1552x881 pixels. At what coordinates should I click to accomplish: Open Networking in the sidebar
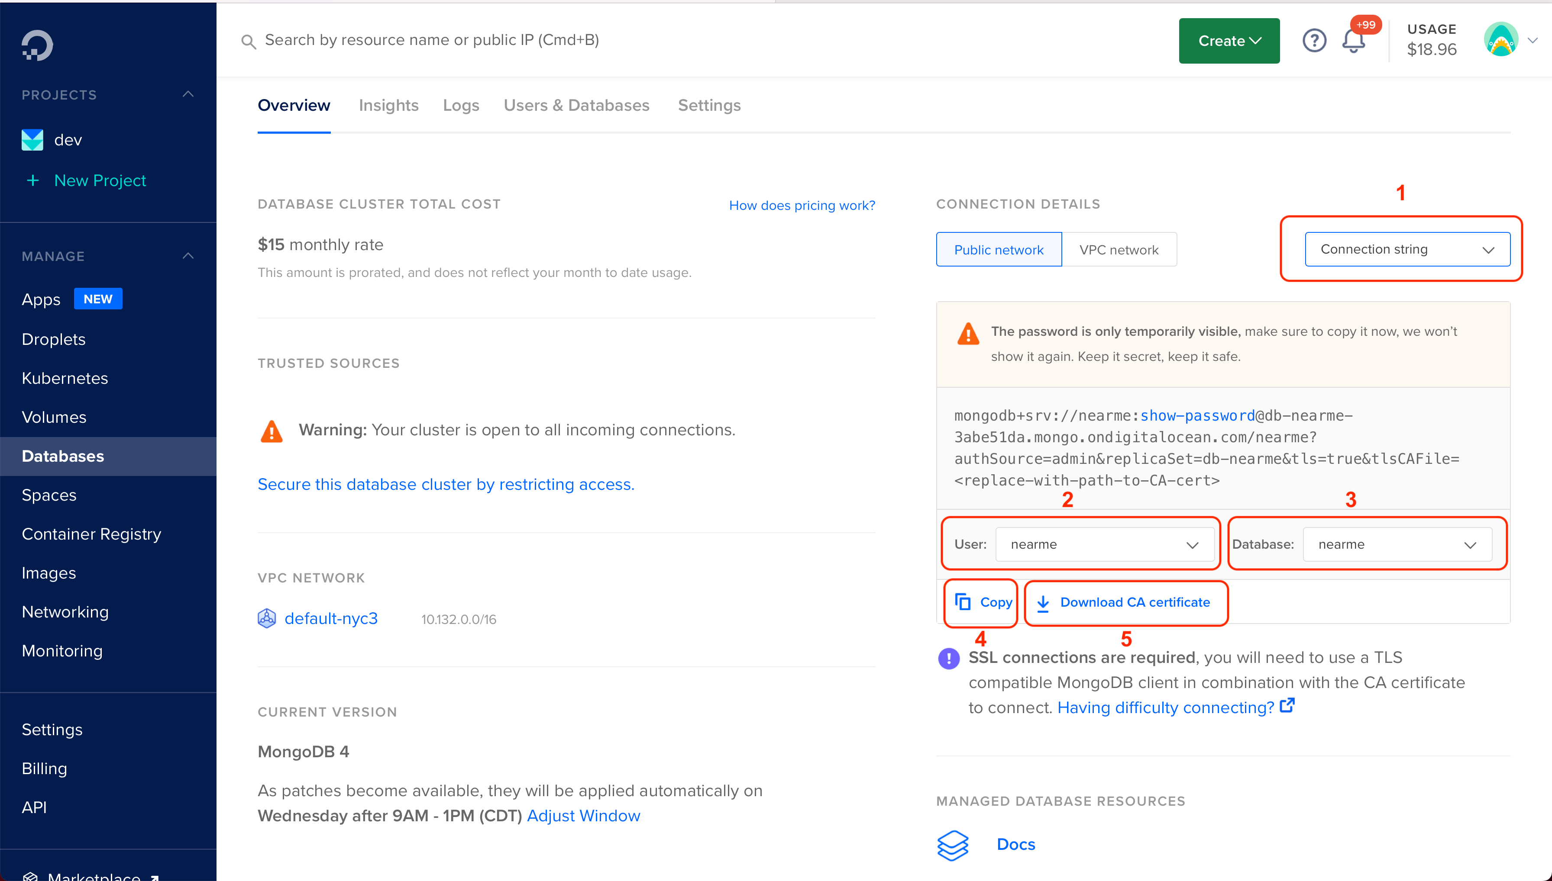coord(65,612)
